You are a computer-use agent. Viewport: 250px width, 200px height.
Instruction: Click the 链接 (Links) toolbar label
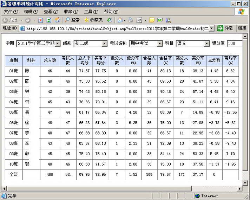[242, 28]
